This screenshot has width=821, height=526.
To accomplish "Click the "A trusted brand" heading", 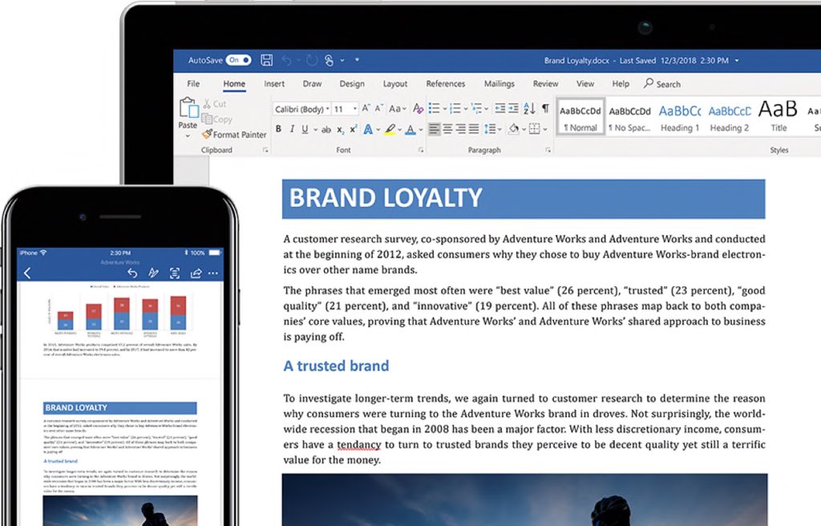I will [336, 366].
